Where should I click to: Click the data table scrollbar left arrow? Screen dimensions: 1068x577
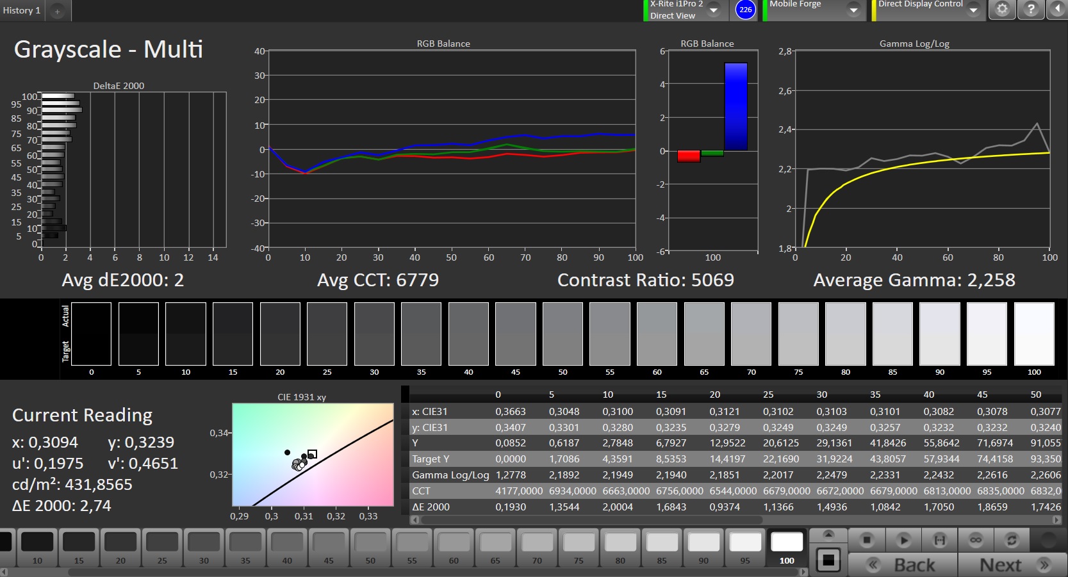click(414, 520)
